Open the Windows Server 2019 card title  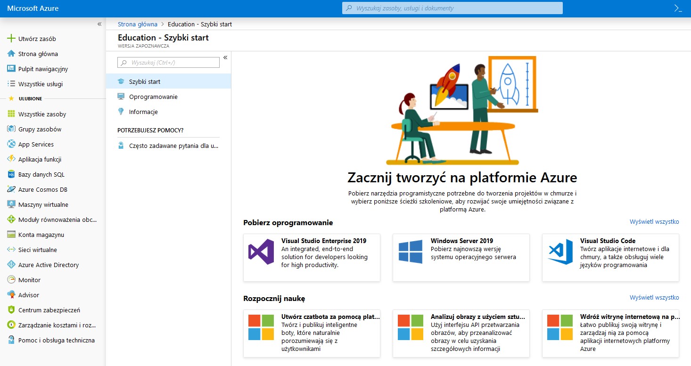click(x=462, y=241)
